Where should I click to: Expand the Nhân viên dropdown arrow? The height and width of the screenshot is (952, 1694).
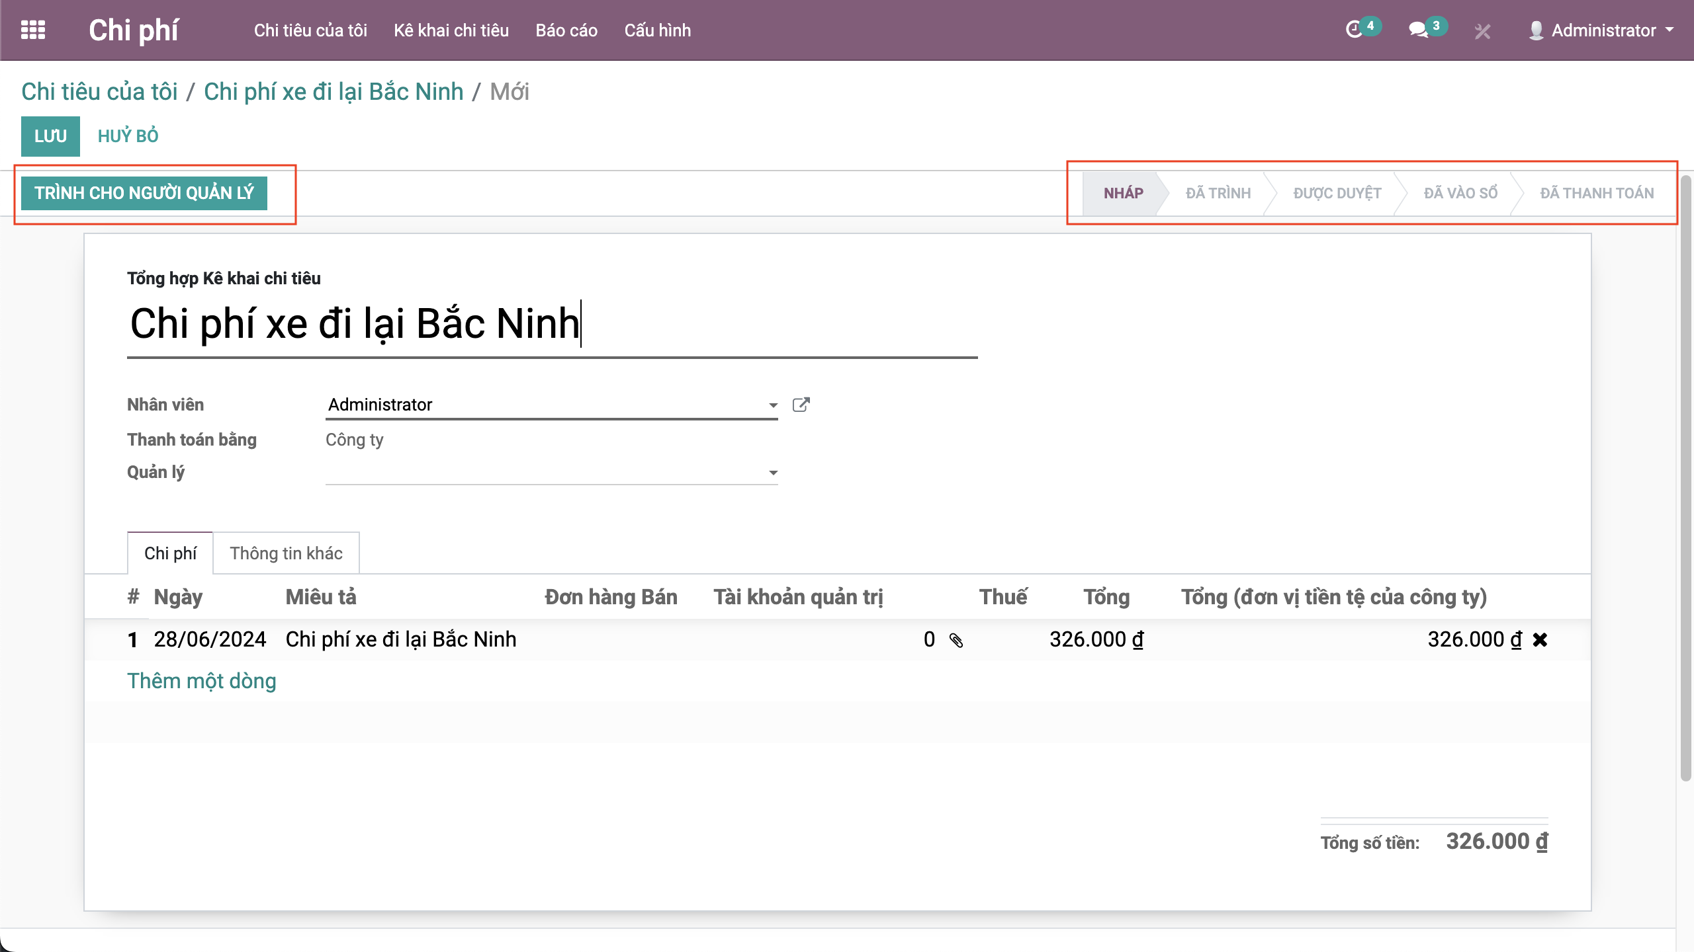772,405
